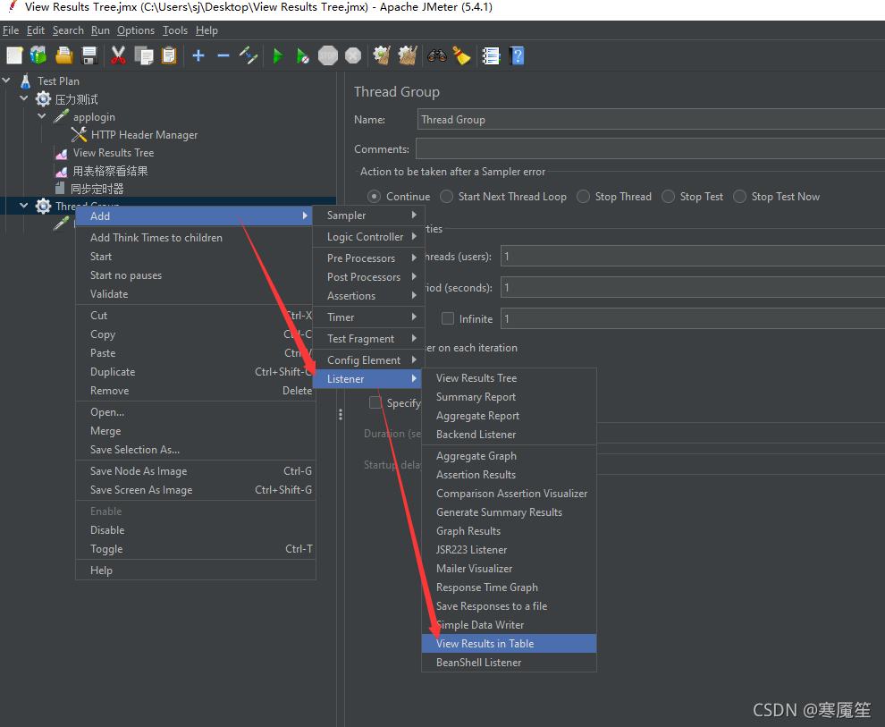Click the 压力测试 thread group gear icon
Screen dimensions: 885x727
click(x=43, y=99)
